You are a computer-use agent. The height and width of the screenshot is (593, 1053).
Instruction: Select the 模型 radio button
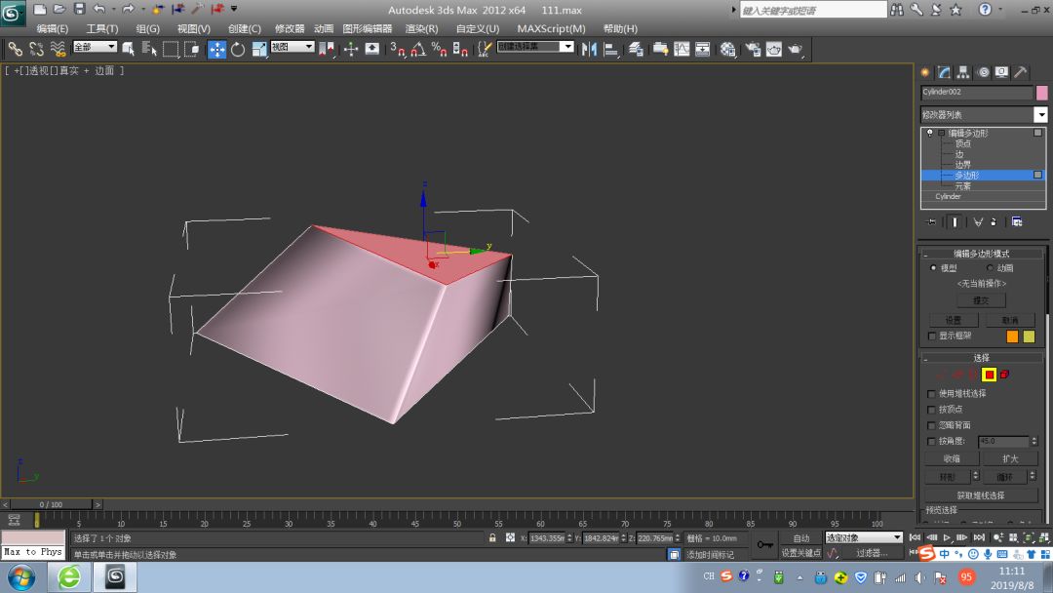click(933, 268)
